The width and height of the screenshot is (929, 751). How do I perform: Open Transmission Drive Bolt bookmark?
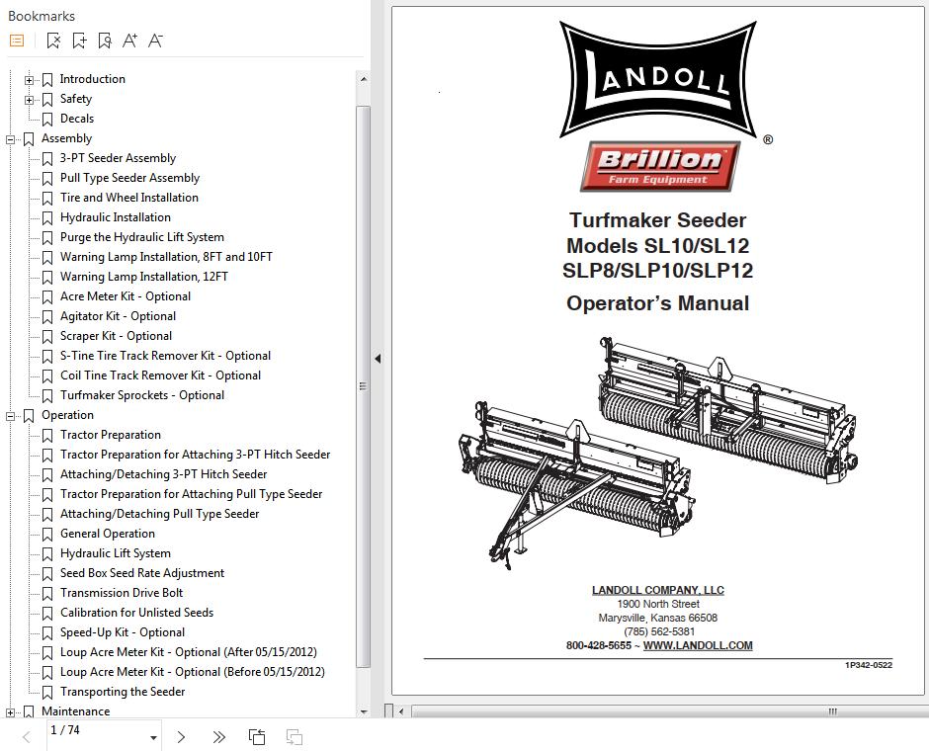[122, 593]
